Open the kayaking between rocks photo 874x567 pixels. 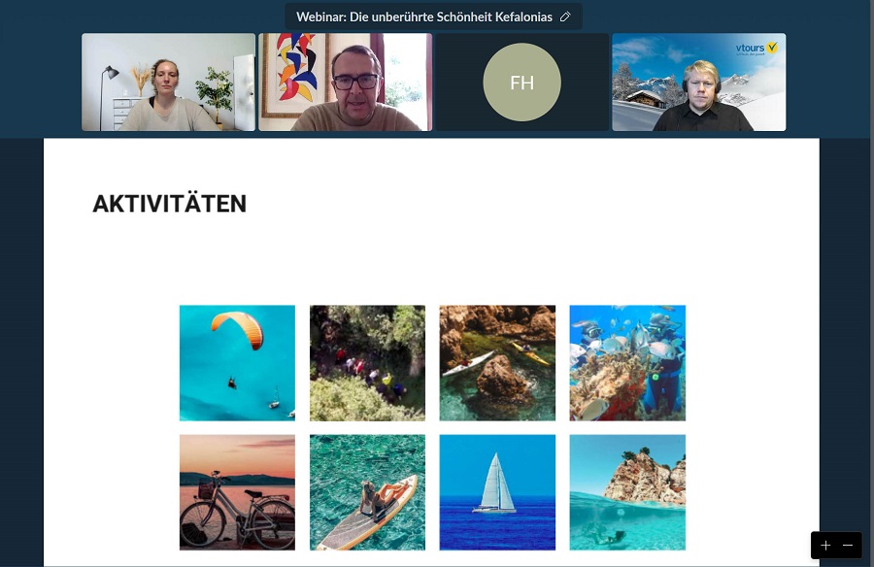497,363
